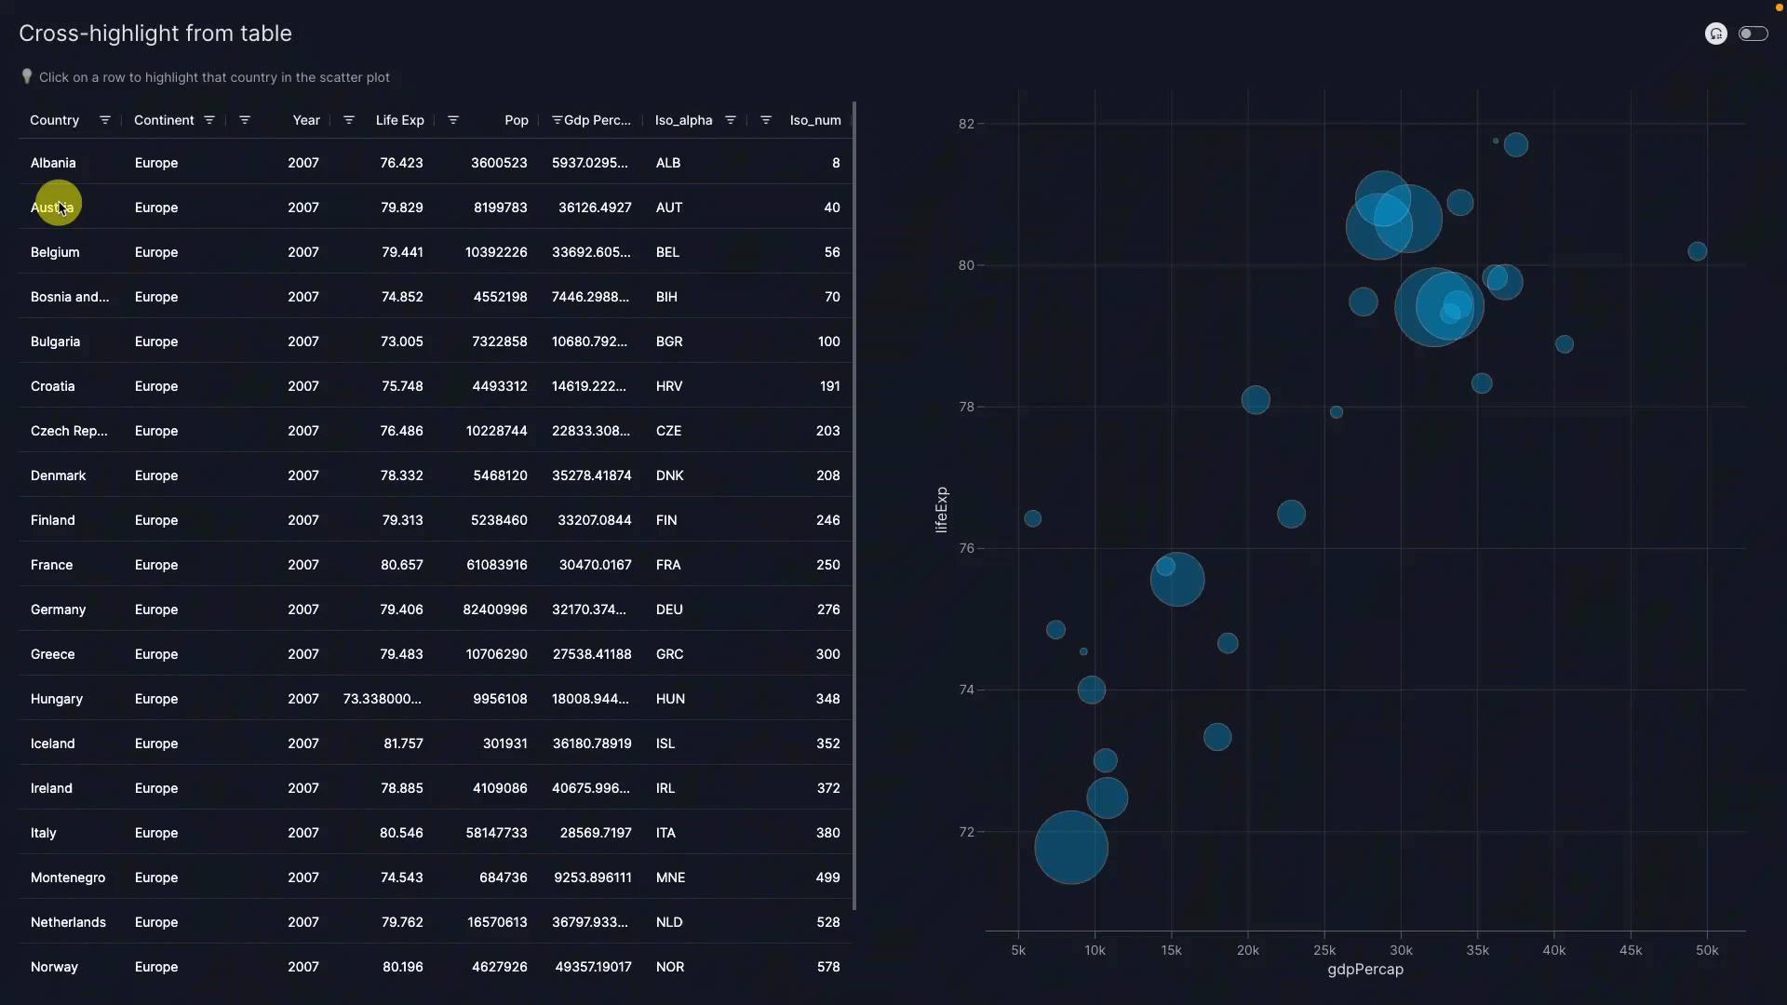Open the Country column filter icon
This screenshot has width=1787, height=1005.
click(x=105, y=120)
